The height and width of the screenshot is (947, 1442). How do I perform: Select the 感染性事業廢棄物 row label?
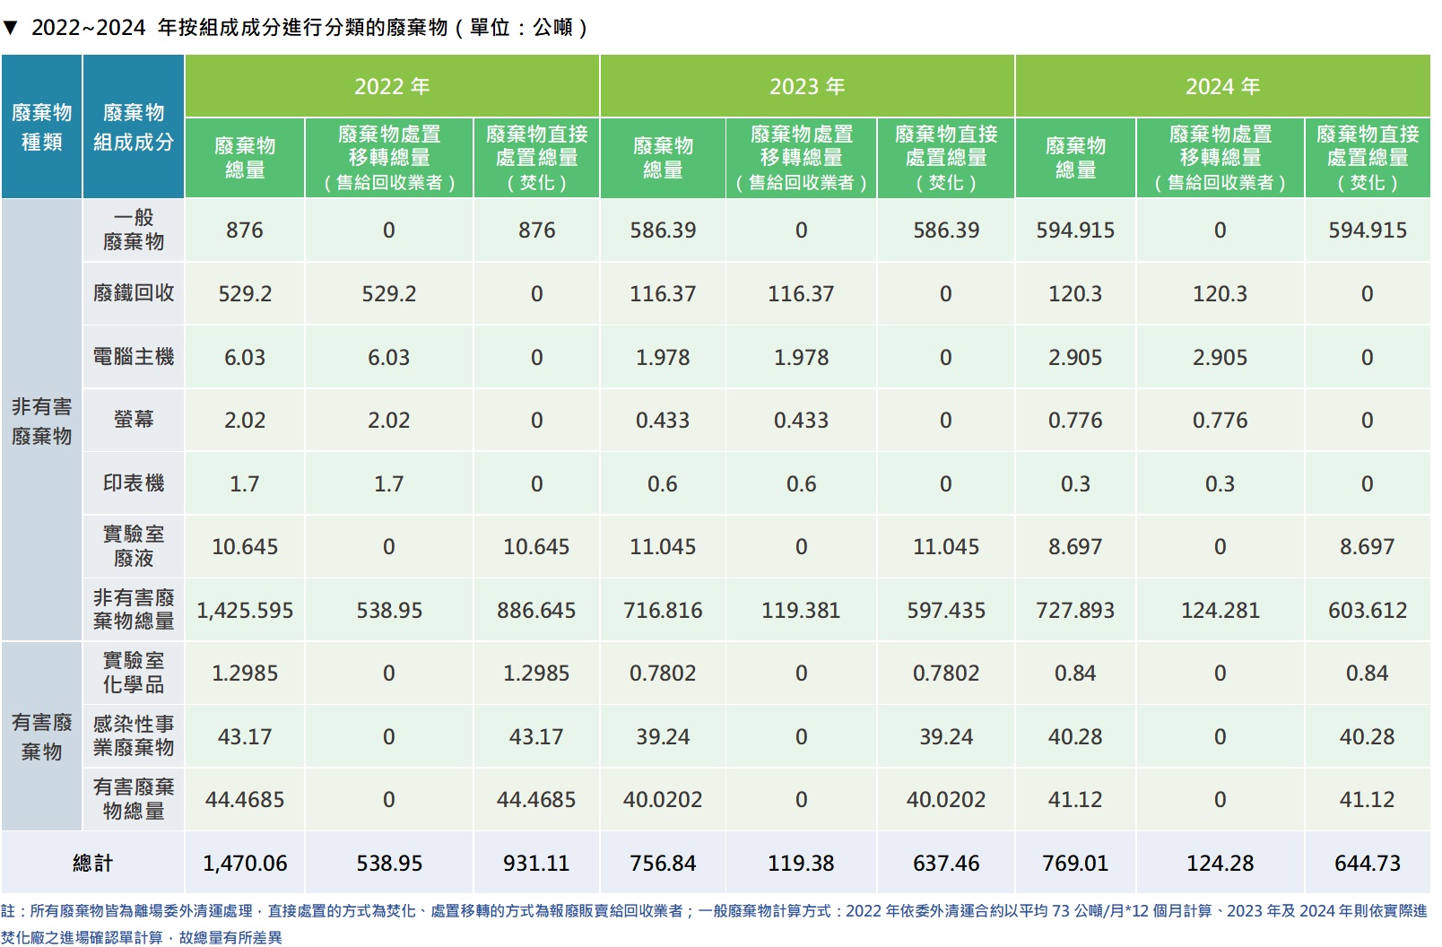[x=134, y=736]
